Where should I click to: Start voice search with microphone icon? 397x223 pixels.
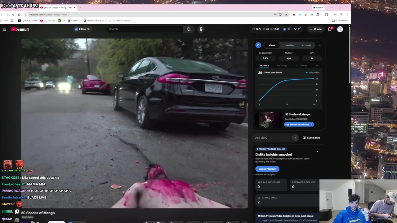click(x=201, y=29)
